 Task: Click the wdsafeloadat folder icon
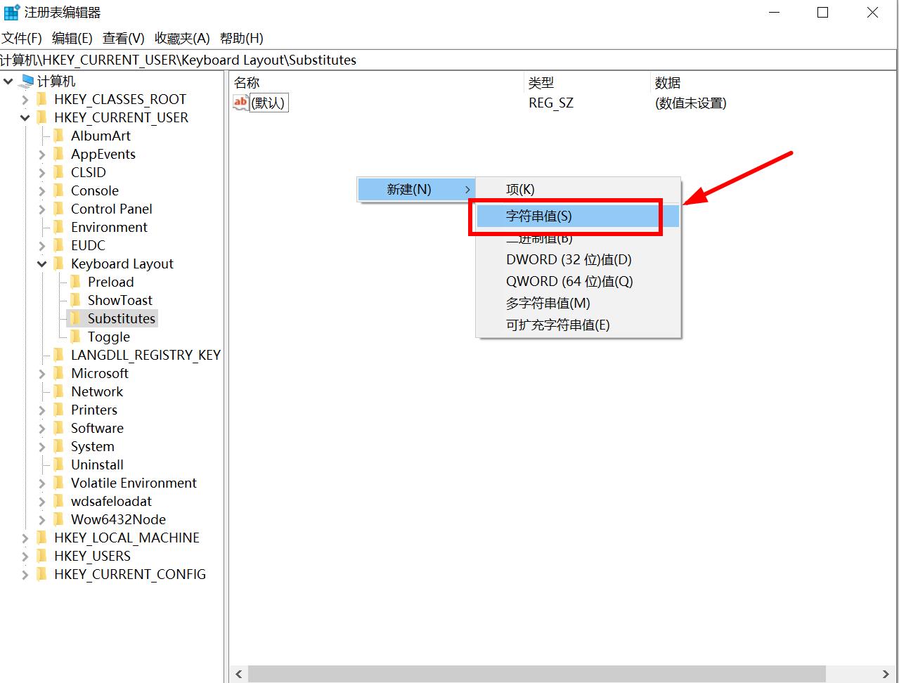[59, 501]
